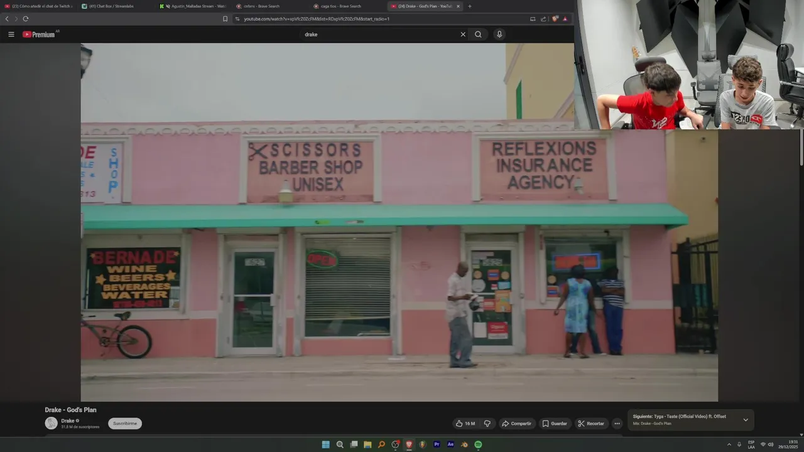The width and height of the screenshot is (804, 452).
Task: Go to YouTube Premium home logo
Action: point(39,35)
